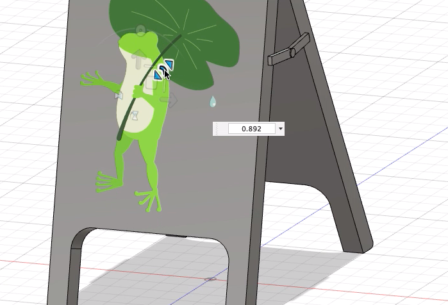
Task: Click the rightward move arrow of the decal manipulator
Action: coord(169,100)
